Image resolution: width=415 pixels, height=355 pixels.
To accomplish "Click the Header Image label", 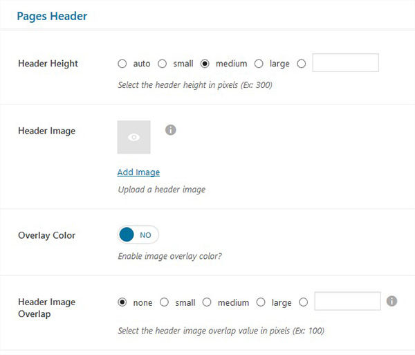I will tap(46, 131).
